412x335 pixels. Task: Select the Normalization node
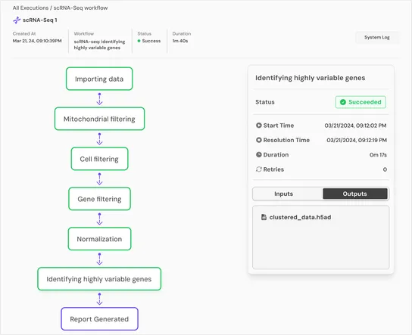coord(99,239)
